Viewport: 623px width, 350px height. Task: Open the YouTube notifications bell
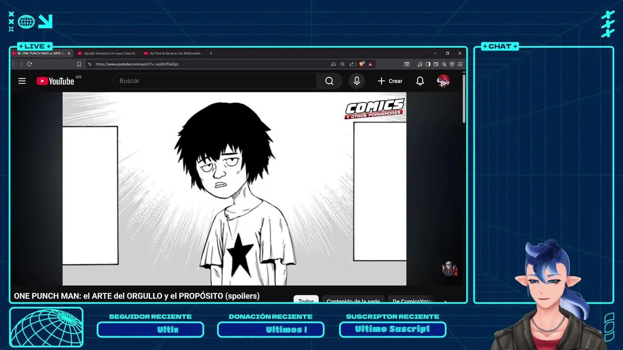(x=420, y=81)
